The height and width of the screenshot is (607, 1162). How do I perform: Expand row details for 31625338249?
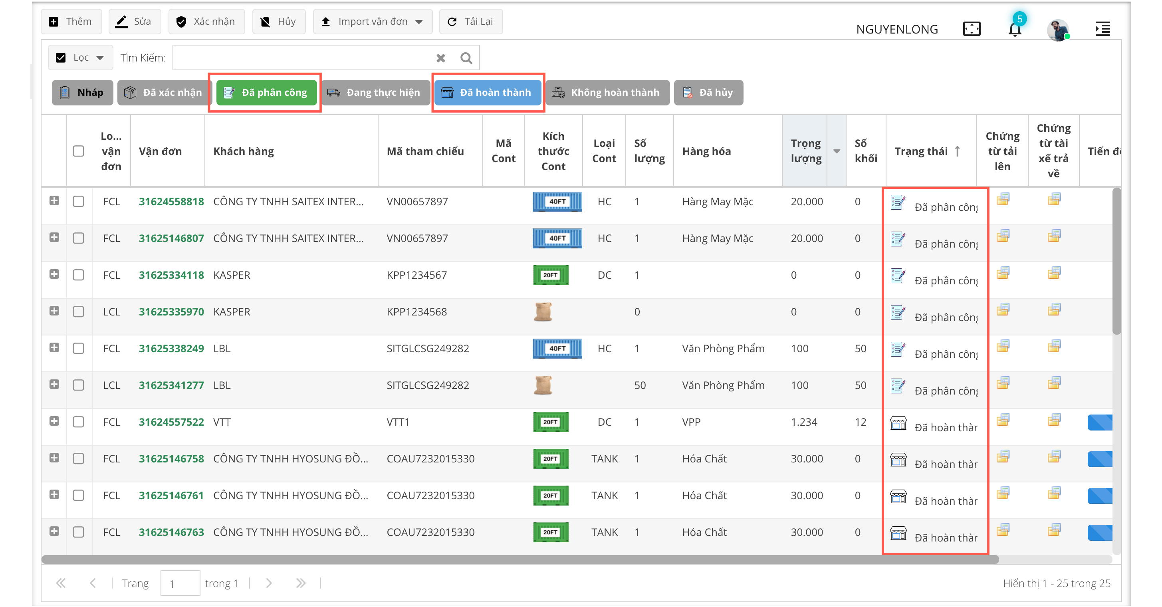point(54,348)
